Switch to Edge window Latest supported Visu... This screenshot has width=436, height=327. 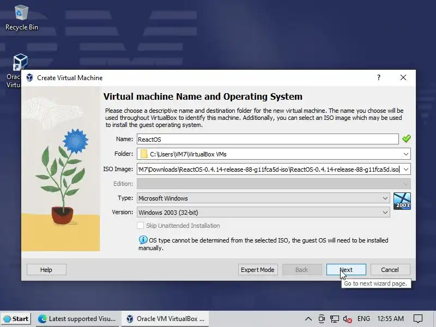point(77,319)
